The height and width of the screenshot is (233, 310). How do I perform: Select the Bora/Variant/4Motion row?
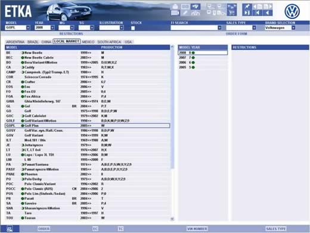tap(88, 62)
